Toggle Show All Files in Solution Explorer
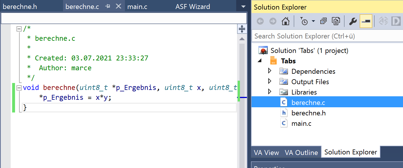403x168 pixels. (x=336, y=21)
